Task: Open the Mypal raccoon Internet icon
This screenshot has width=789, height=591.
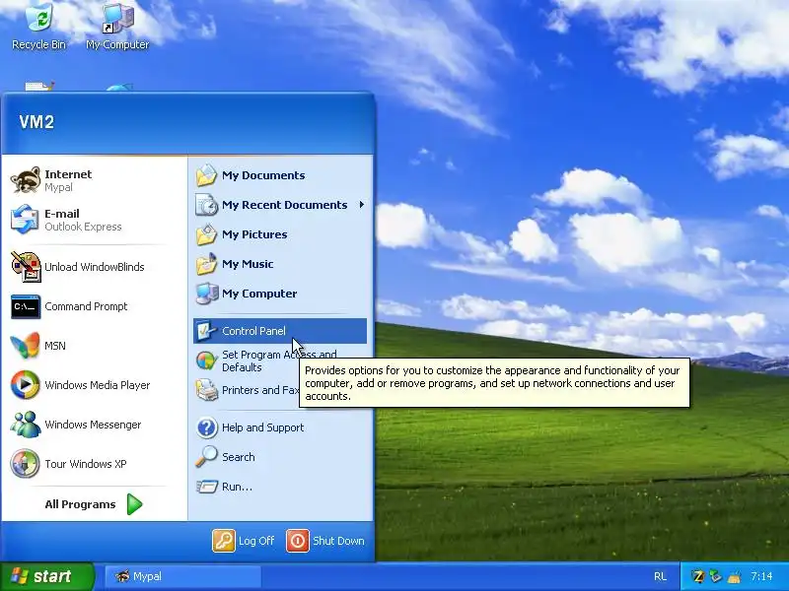Action: (x=26, y=180)
